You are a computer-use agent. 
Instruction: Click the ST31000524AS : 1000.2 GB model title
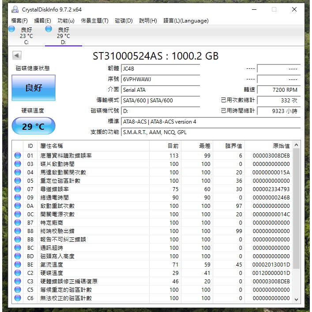[x=156, y=56]
